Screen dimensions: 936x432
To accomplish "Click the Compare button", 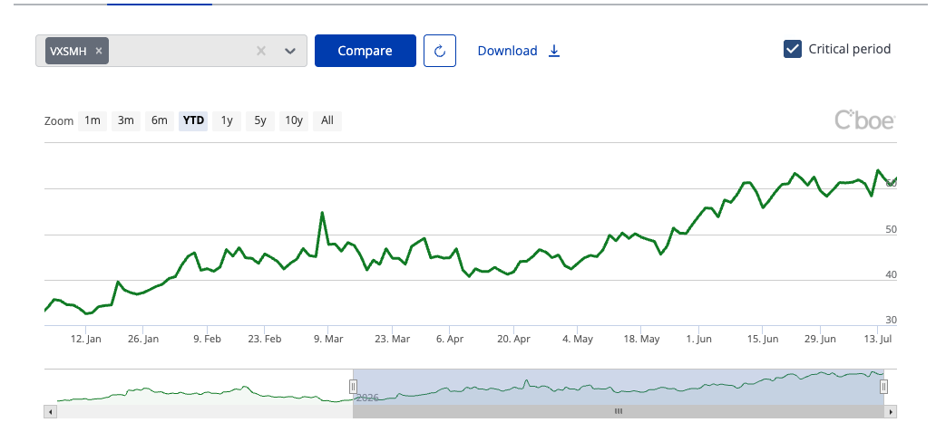I will [365, 51].
